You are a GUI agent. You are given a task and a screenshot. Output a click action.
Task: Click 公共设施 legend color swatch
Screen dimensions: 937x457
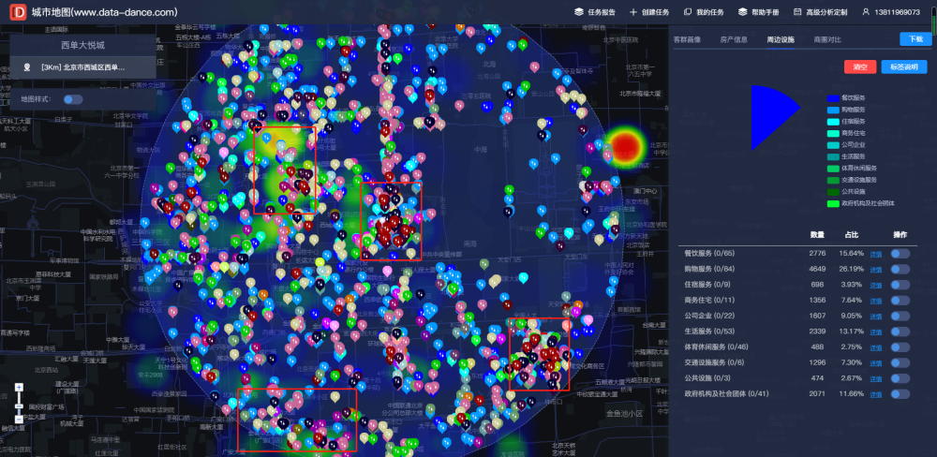click(x=833, y=192)
